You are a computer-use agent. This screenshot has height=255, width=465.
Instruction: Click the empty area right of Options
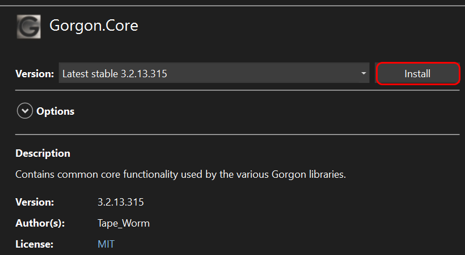tap(267, 111)
